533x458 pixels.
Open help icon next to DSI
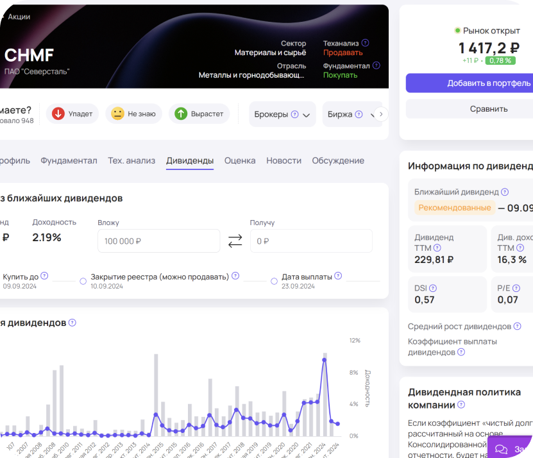(x=433, y=288)
